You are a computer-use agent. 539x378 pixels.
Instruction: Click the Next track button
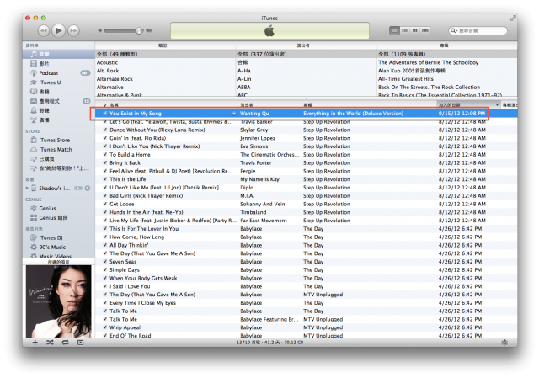tap(73, 30)
